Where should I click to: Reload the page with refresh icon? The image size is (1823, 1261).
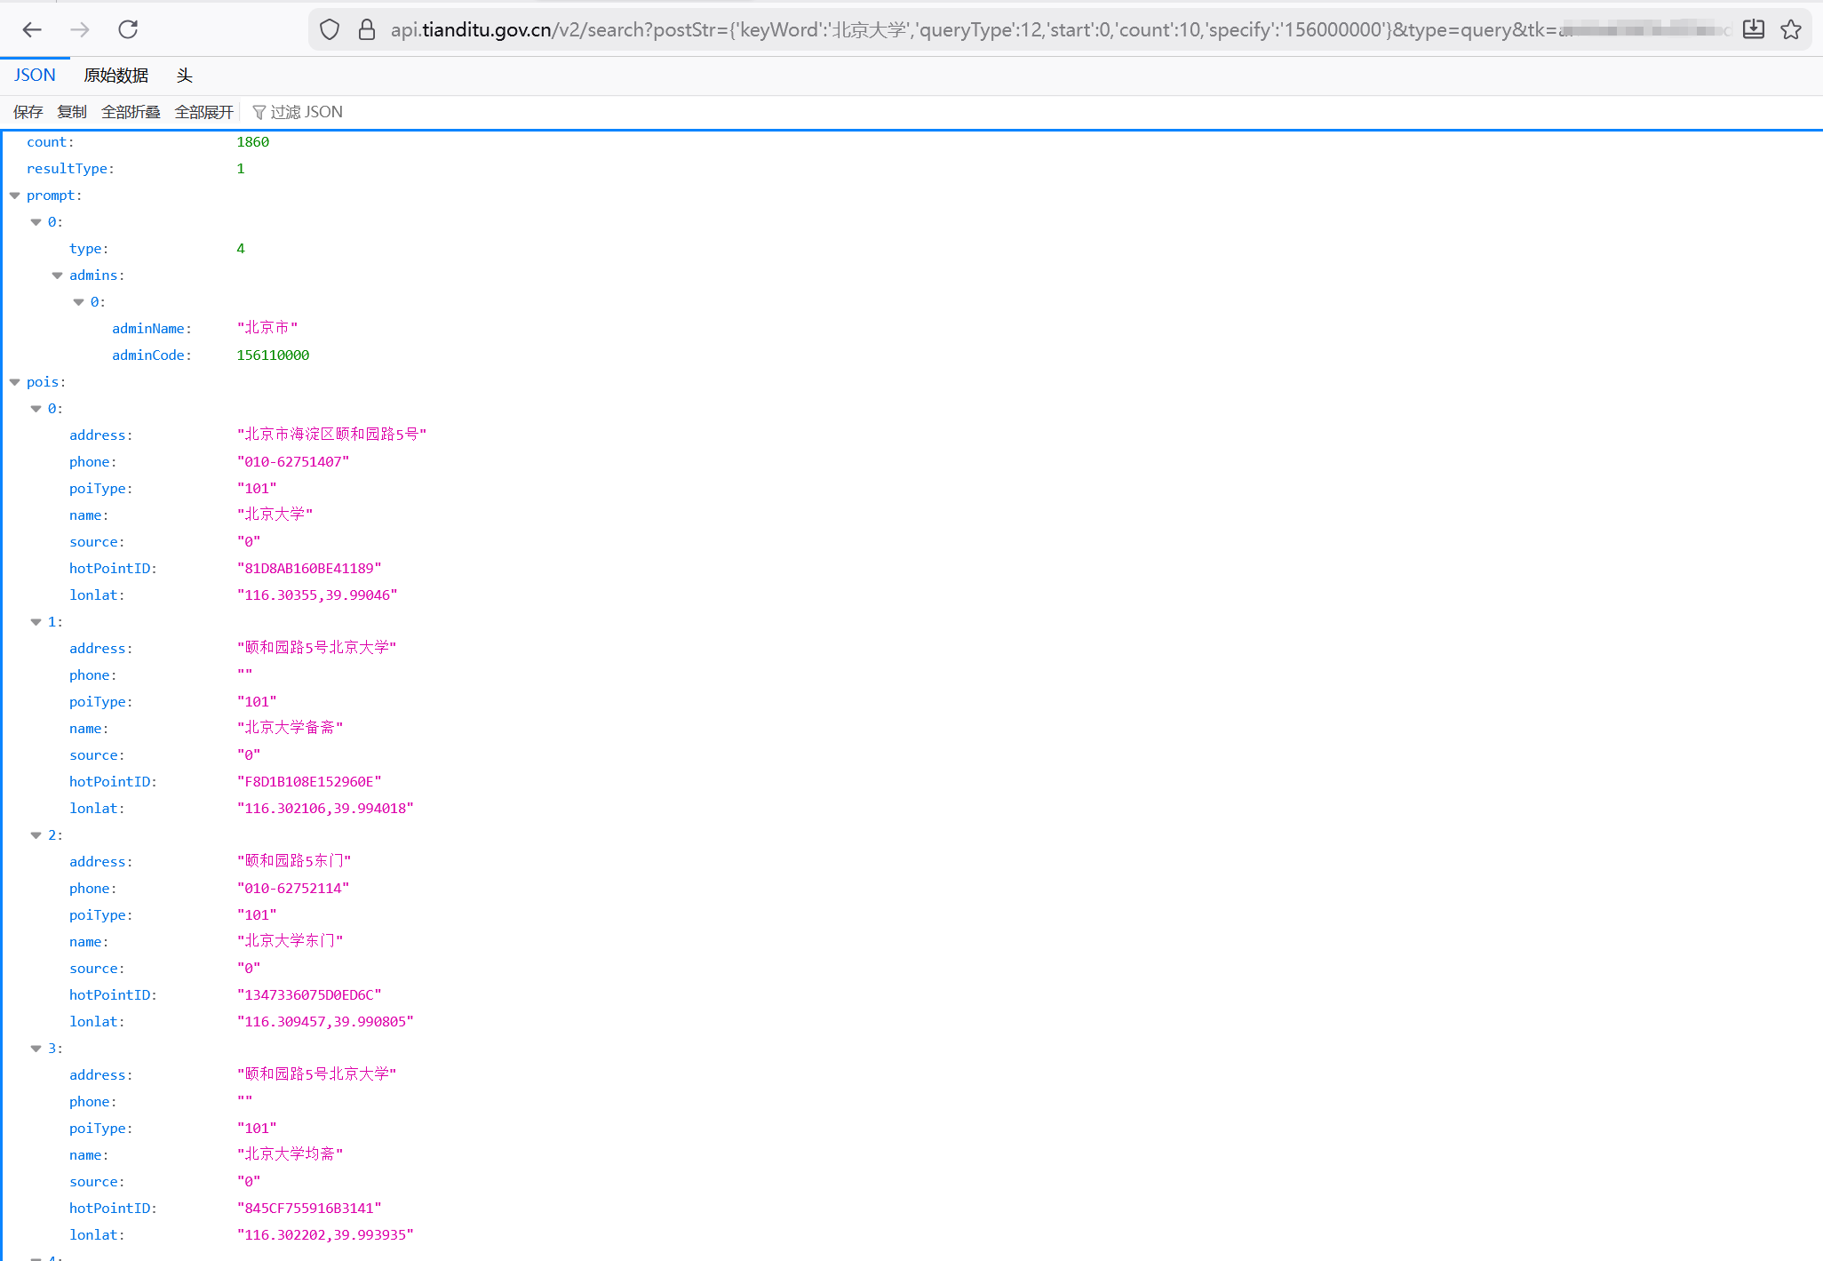pyautogui.click(x=128, y=29)
